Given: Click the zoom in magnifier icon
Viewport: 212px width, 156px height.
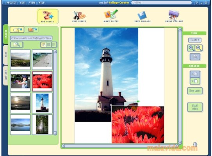Looking at the screenshot, I should pos(191,48).
